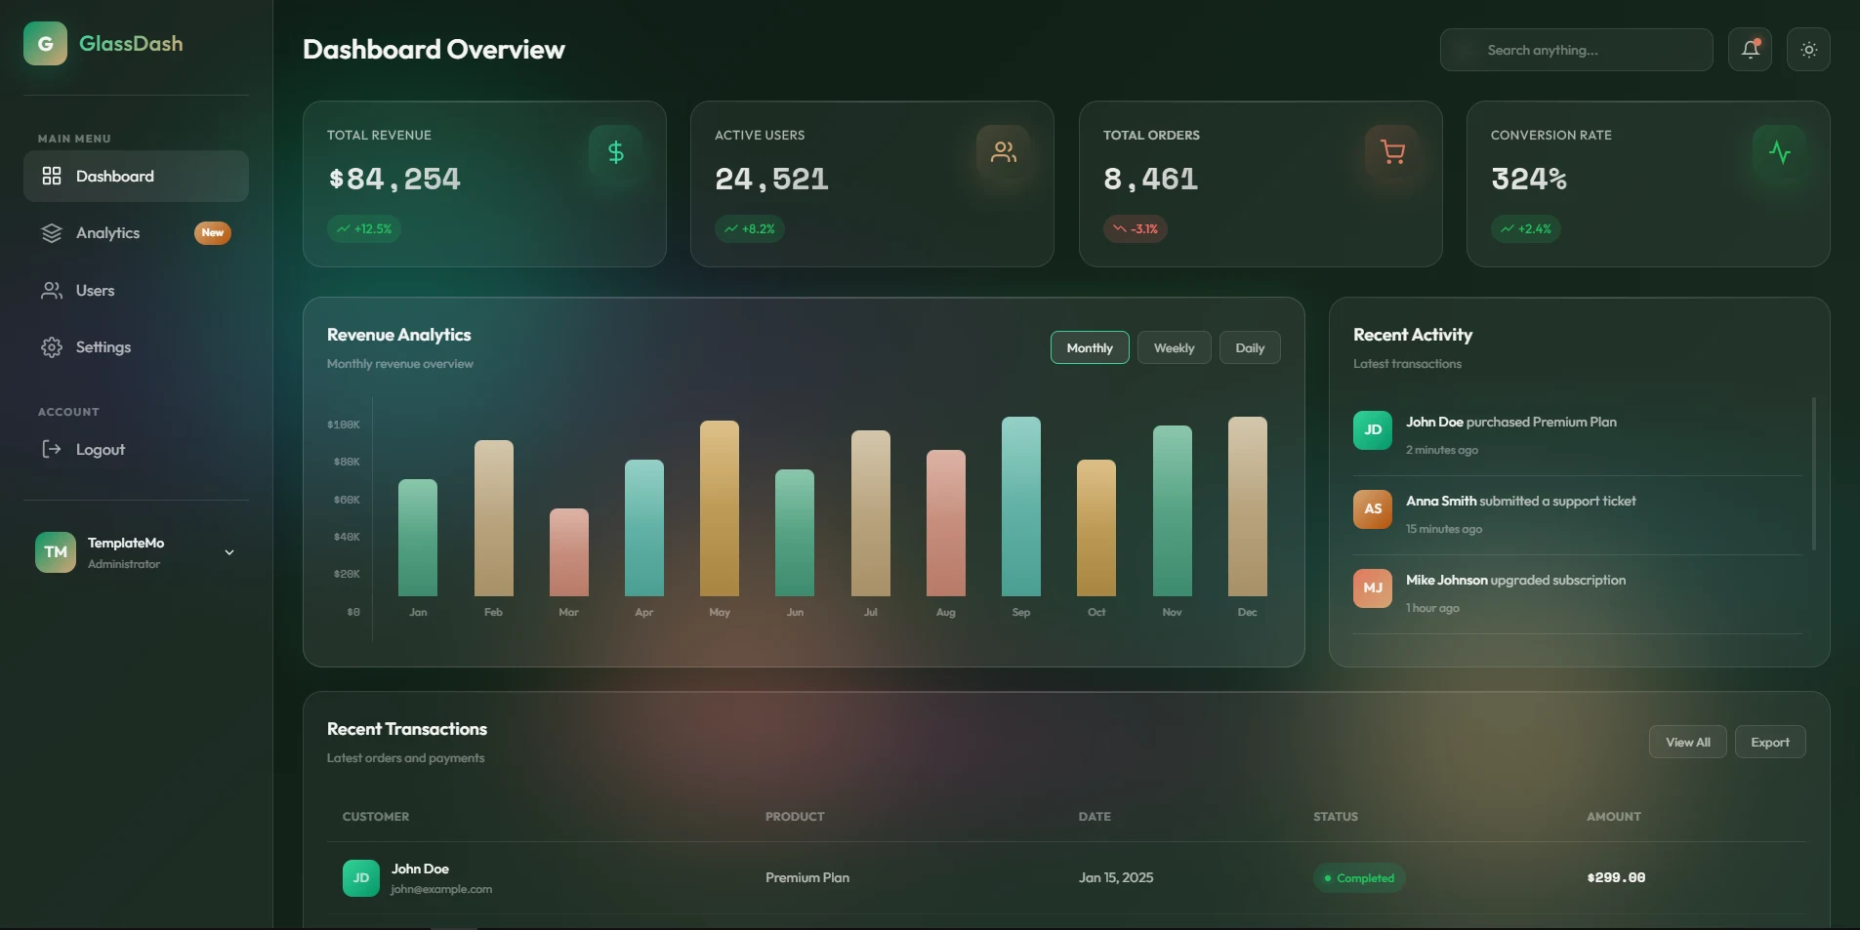Click the 24,521 active users value
Image resolution: width=1860 pixels, height=930 pixels.
[x=771, y=179]
